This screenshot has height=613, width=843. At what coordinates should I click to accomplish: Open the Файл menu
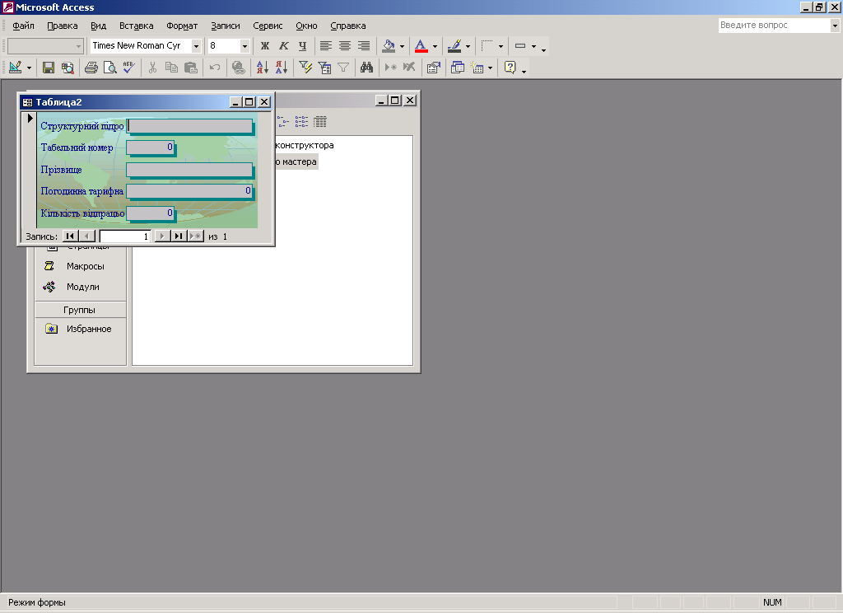pos(23,26)
